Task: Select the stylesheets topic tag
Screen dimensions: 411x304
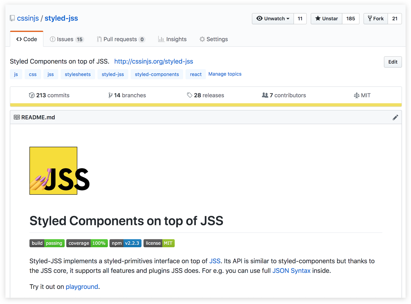Action: coord(78,74)
